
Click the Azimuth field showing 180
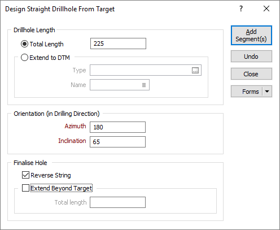(x=117, y=127)
